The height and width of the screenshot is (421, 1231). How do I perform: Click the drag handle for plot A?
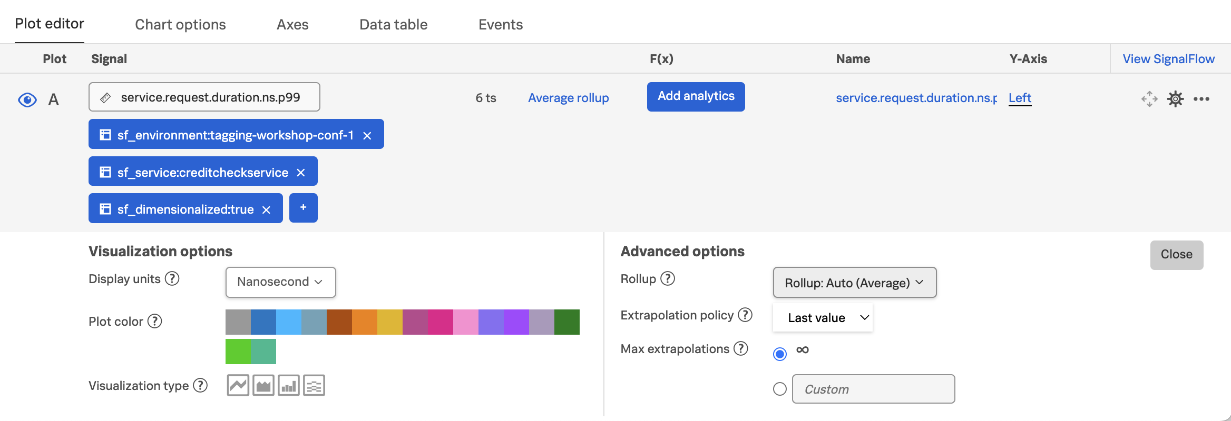(1149, 99)
